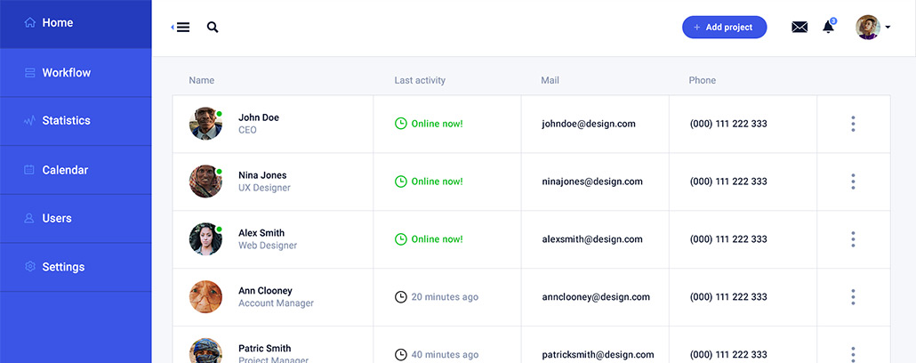Screen dimensions: 916x363
Task: Click the Settings gear icon in sidebar
Action: pos(29,267)
